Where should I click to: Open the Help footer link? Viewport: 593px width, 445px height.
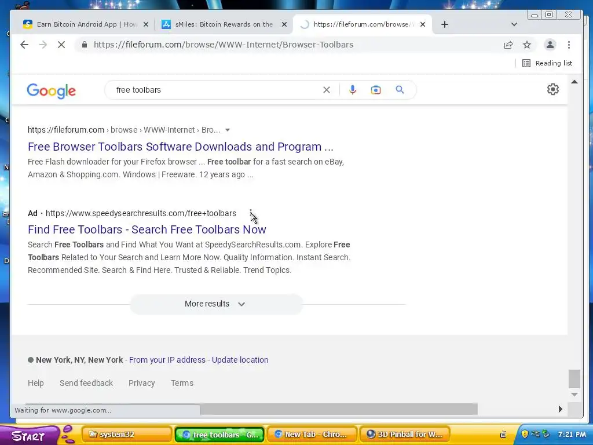click(x=35, y=383)
